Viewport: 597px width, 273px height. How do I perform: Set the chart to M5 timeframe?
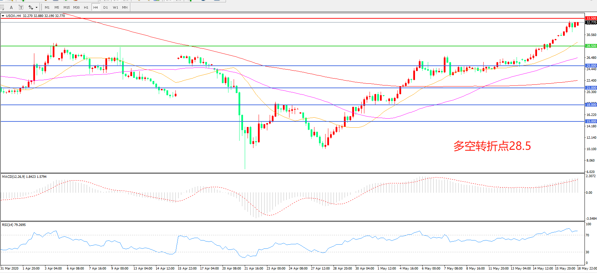(x=57, y=7)
